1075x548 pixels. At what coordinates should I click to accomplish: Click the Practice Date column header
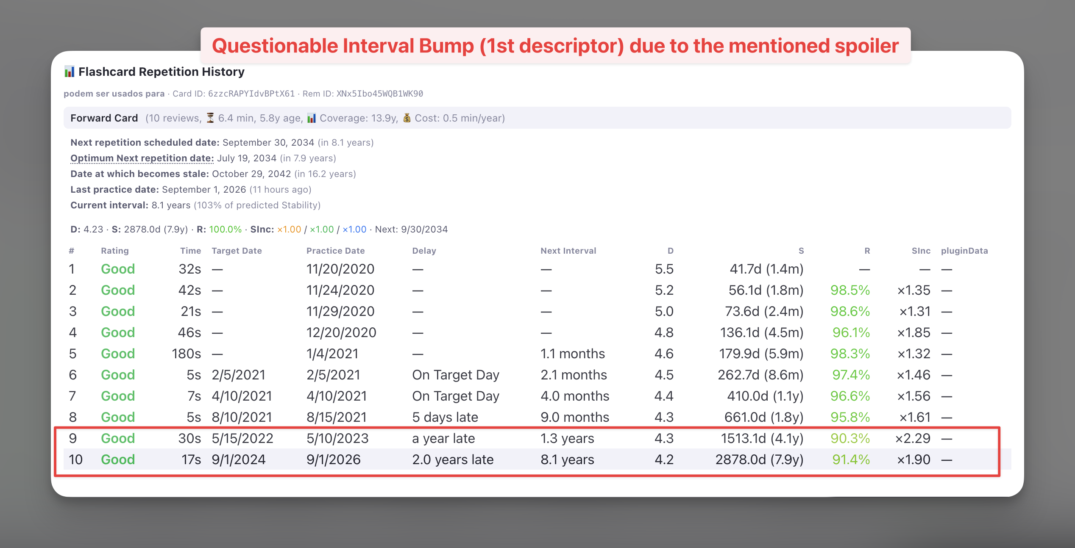click(x=336, y=251)
